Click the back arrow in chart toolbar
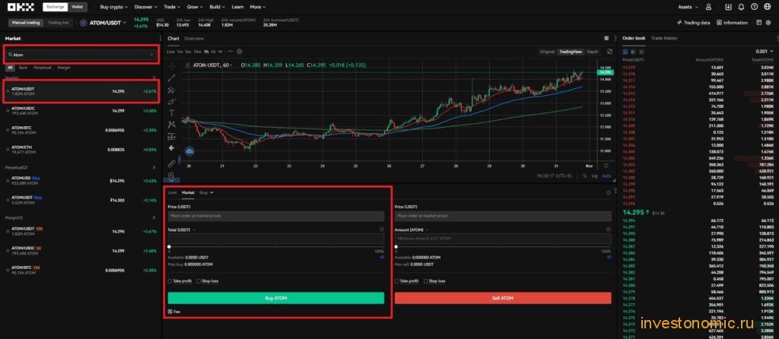 (x=171, y=148)
